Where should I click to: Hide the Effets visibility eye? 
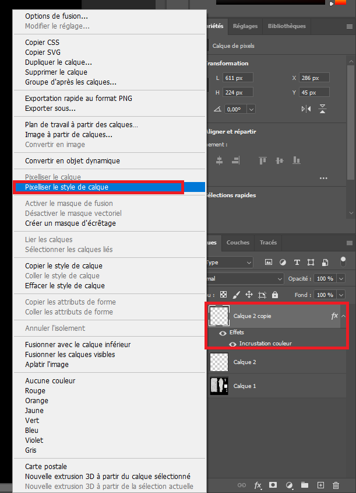coord(223,332)
